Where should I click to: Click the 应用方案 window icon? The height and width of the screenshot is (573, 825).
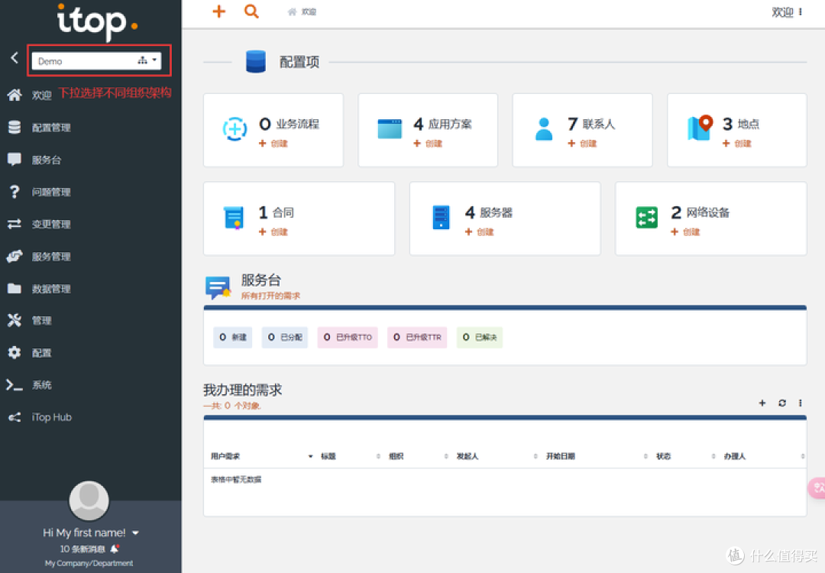pyautogui.click(x=390, y=129)
